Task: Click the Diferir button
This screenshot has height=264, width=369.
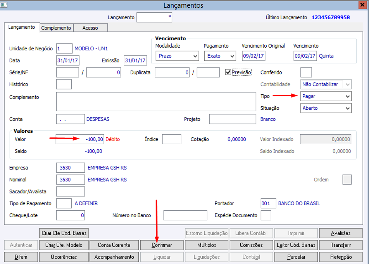Action: click(21, 257)
